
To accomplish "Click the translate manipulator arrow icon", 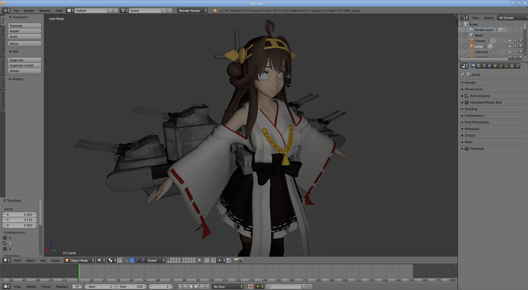I will (x=132, y=260).
